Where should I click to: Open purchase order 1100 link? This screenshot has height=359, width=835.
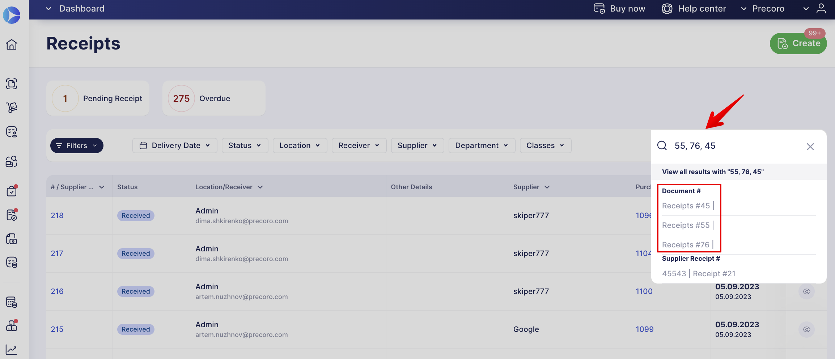click(x=644, y=291)
